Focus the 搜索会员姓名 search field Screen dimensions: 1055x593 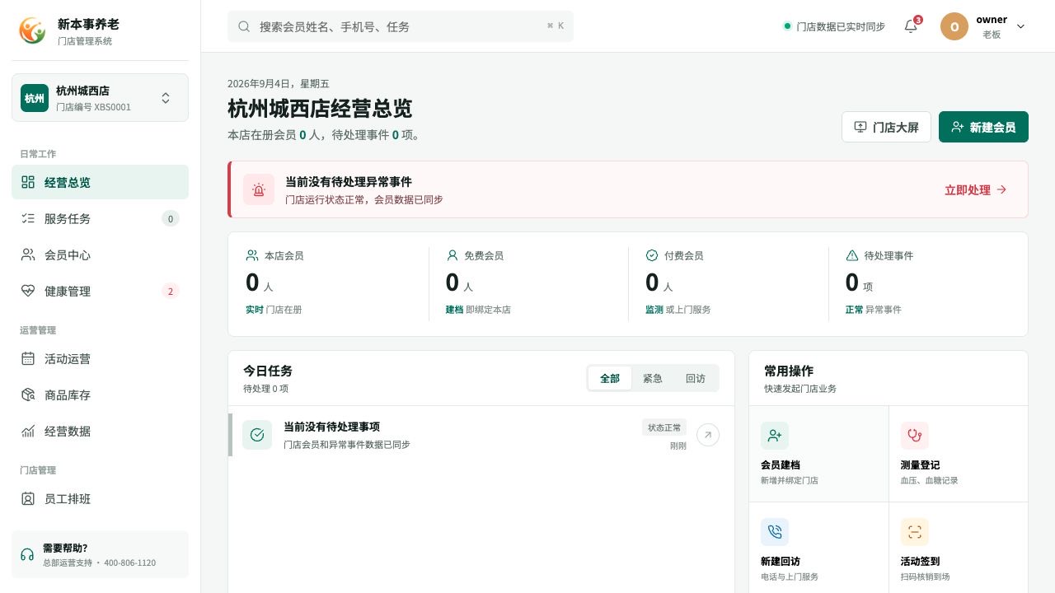pyautogui.click(x=401, y=26)
